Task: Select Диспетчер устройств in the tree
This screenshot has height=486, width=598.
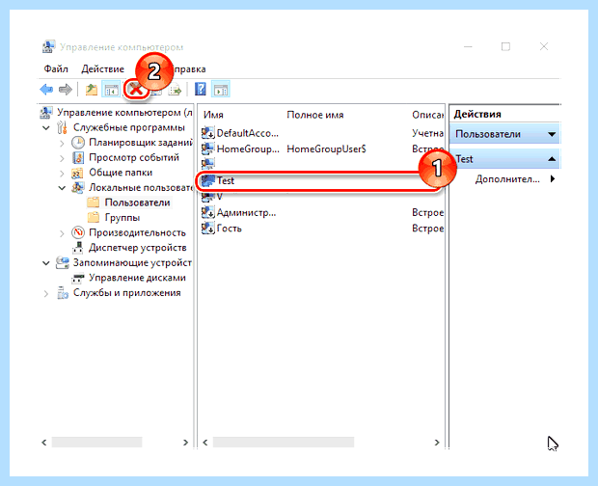Action: point(138,248)
